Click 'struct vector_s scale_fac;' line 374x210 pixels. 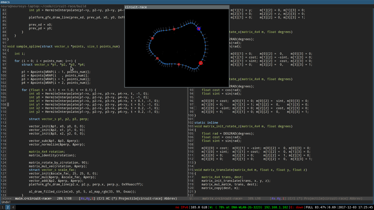click(53, 170)
